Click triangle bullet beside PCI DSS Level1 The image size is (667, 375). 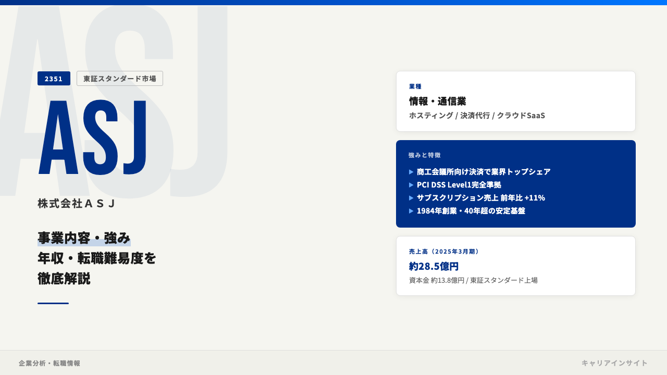[x=411, y=185]
